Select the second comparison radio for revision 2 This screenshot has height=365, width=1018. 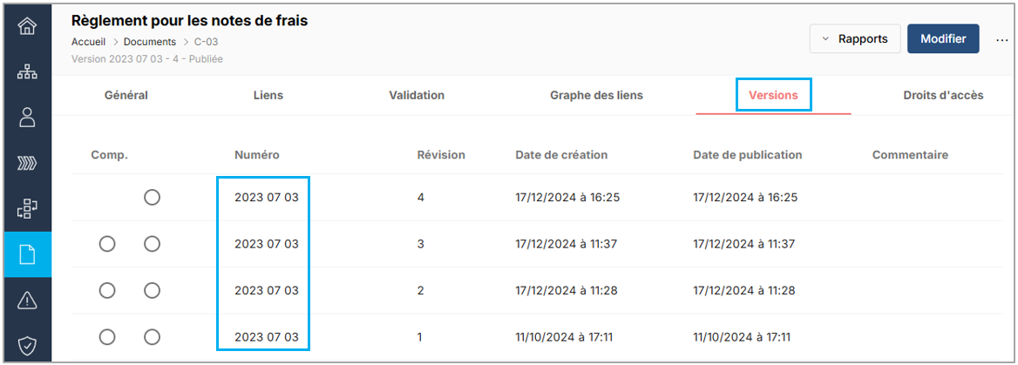(152, 290)
